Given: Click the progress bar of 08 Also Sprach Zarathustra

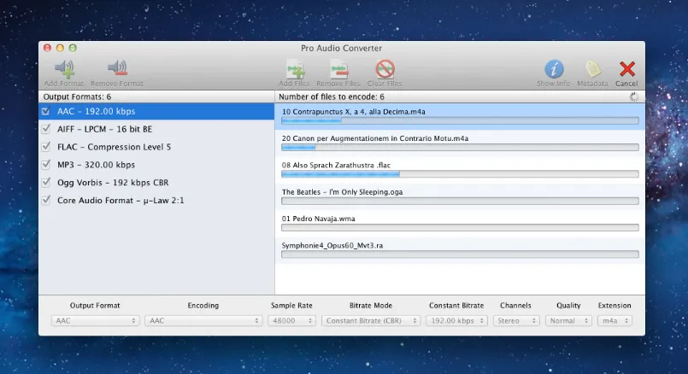Looking at the screenshot, I should pos(460,174).
